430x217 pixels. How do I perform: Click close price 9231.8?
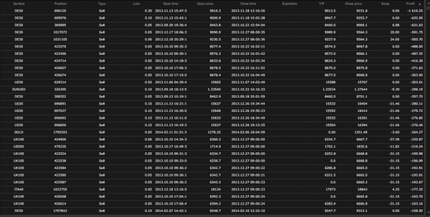[362, 11]
